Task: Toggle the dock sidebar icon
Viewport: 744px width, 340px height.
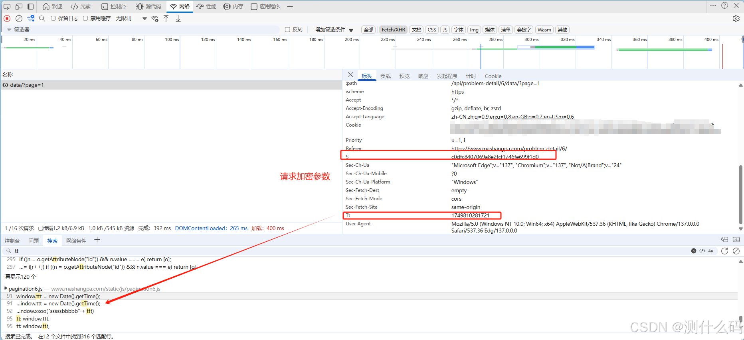Action: [x=30, y=6]
